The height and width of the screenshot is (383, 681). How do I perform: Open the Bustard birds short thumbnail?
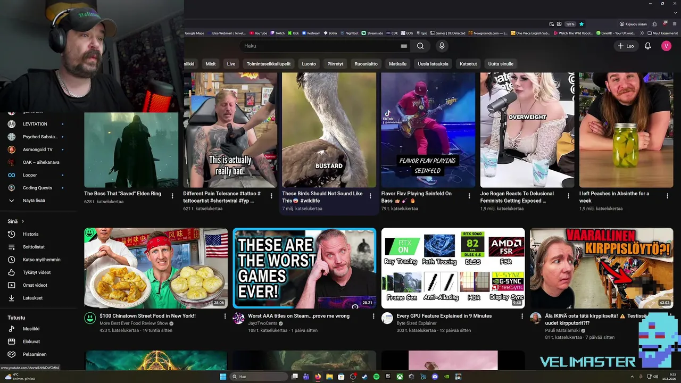coord(329,130)
